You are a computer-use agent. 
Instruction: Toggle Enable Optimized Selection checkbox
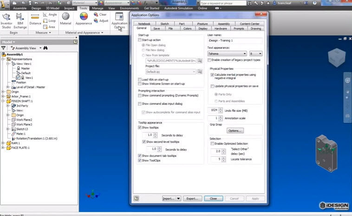click(212, 143)
